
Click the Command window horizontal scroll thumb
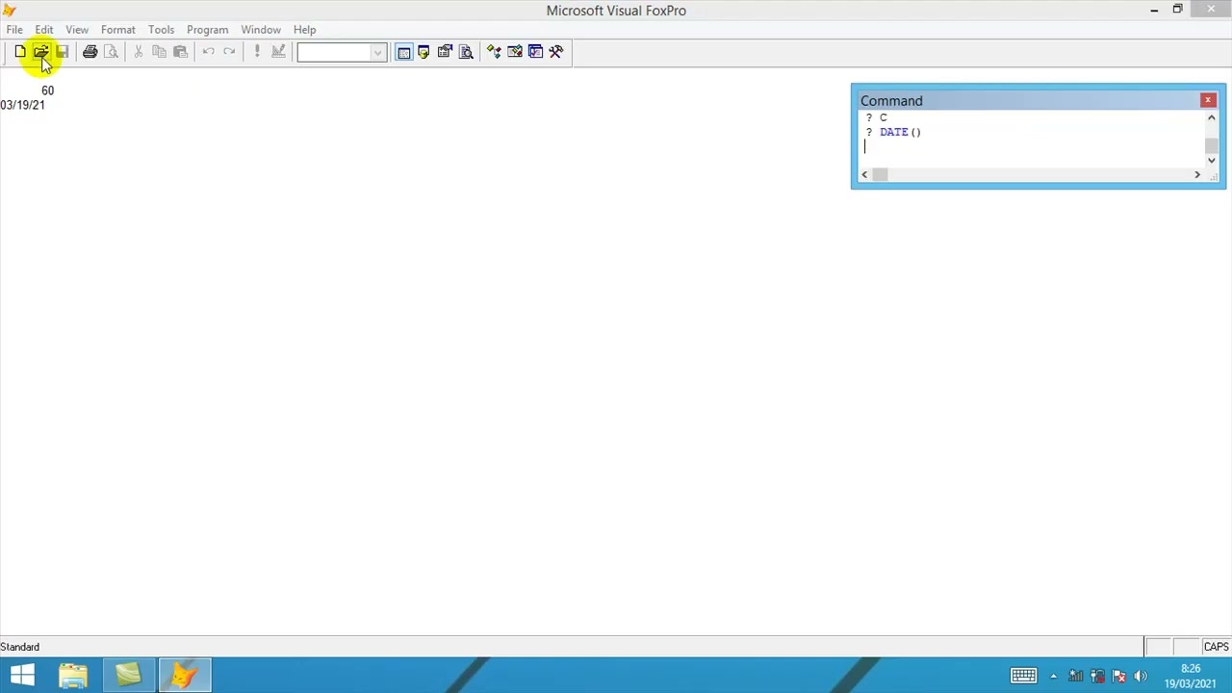click(x=880, y=174)
